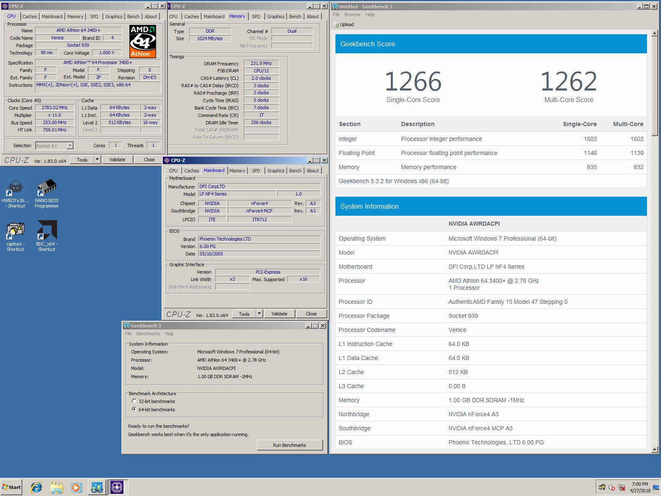This screenshot has height=496, width=661.
Task: Switch to Geekbench via its taskbar icon
Action: (x=97, y=488)
